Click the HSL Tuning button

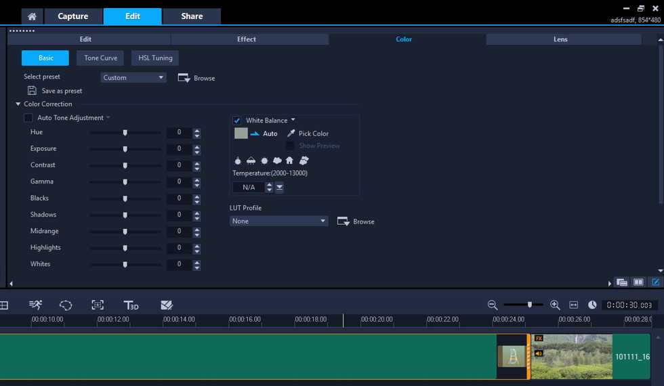tap(155, 58)
